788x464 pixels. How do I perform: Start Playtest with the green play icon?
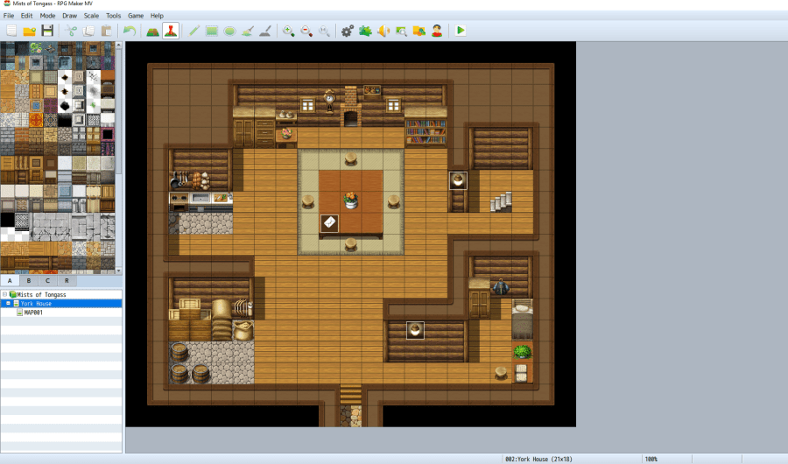click(x=461, y=31)
